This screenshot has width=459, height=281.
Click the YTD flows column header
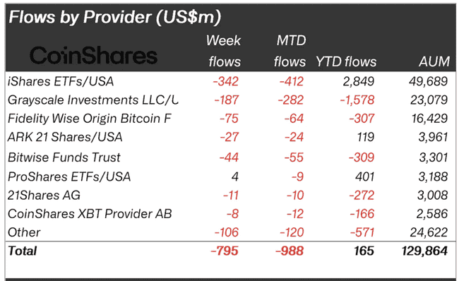tap(346, 61)
